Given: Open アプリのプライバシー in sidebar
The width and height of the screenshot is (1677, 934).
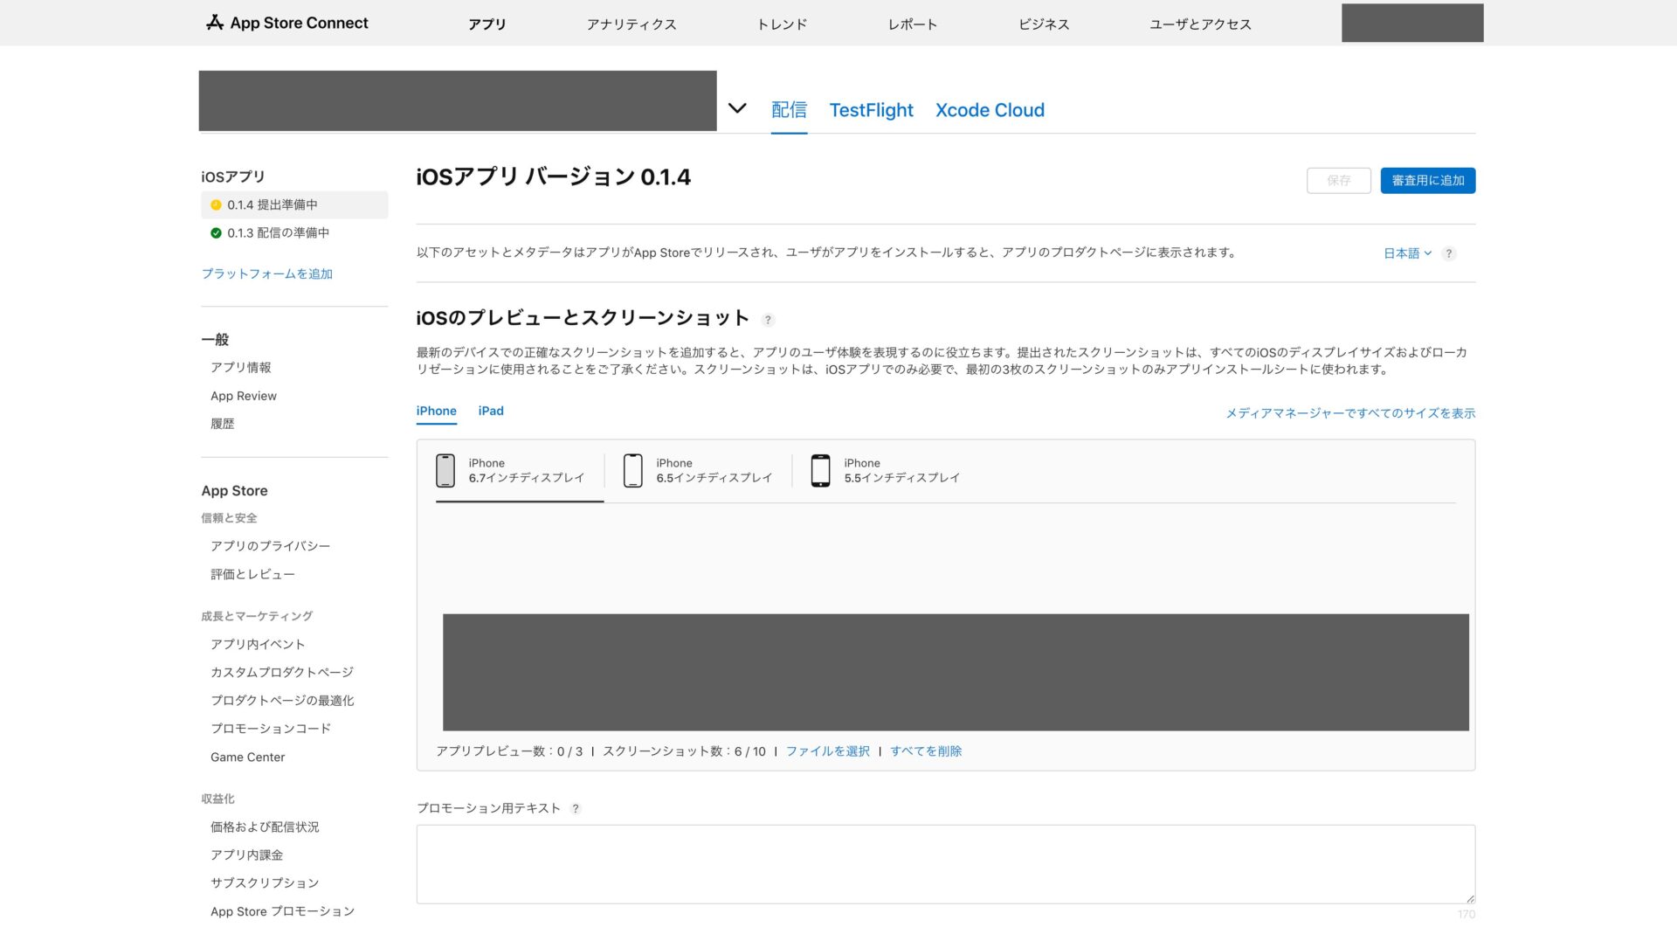Looking at the screenshot, I should click(270, 546).
